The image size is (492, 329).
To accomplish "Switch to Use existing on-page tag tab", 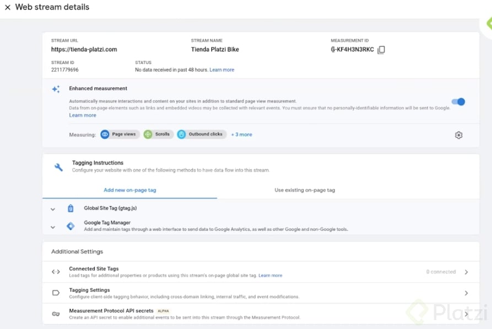I will 305,190.
